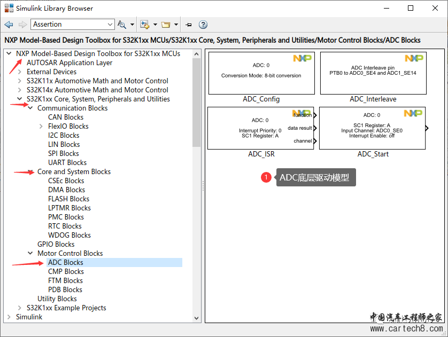Select SPI Blocks in the tree
This screenshot has width=448, height=337.
pos(64,153)
